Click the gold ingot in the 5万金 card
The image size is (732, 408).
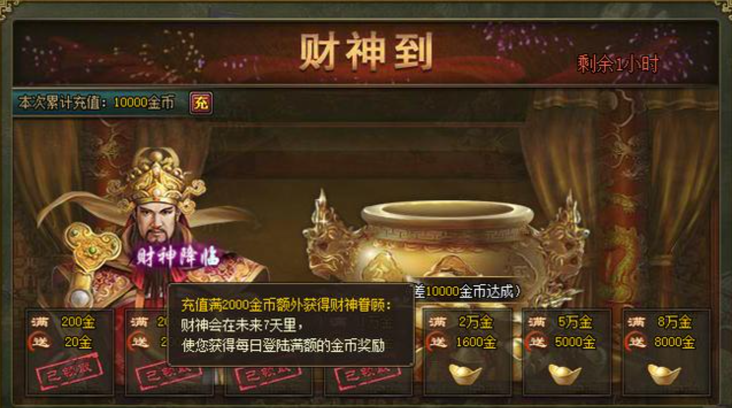(x=565, y=374)
